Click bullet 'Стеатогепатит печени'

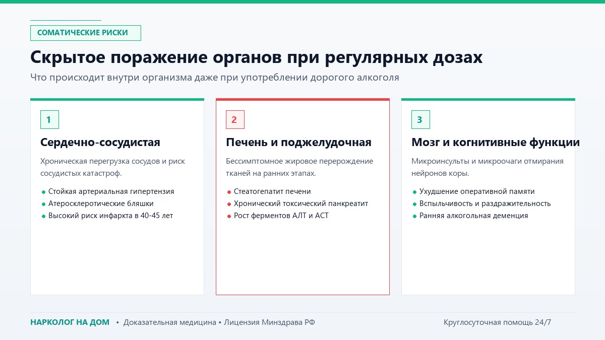pos(272,191)
